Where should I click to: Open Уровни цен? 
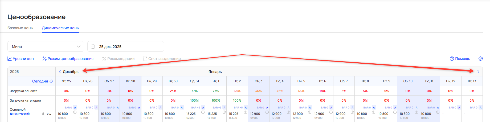click(21, 59)
